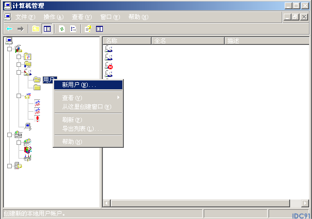Open the 窗口(W) menu
312x219 pixels.
click(110, 17)
